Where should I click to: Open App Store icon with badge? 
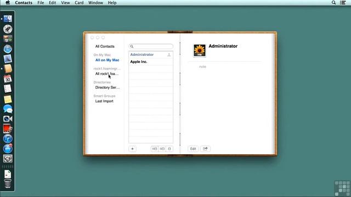coord(8,148)
